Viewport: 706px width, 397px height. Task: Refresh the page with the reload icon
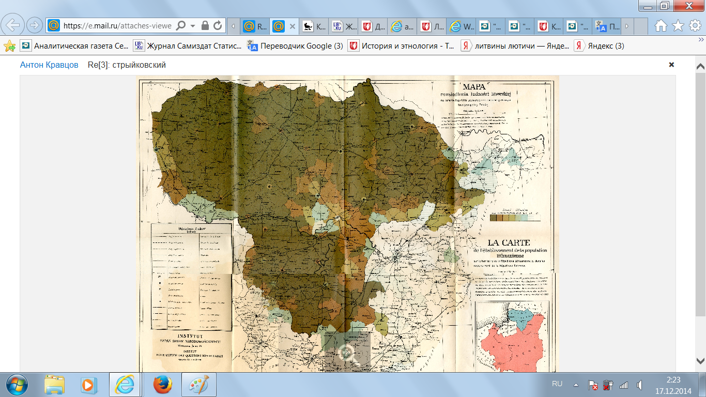[x=218, y=25]
